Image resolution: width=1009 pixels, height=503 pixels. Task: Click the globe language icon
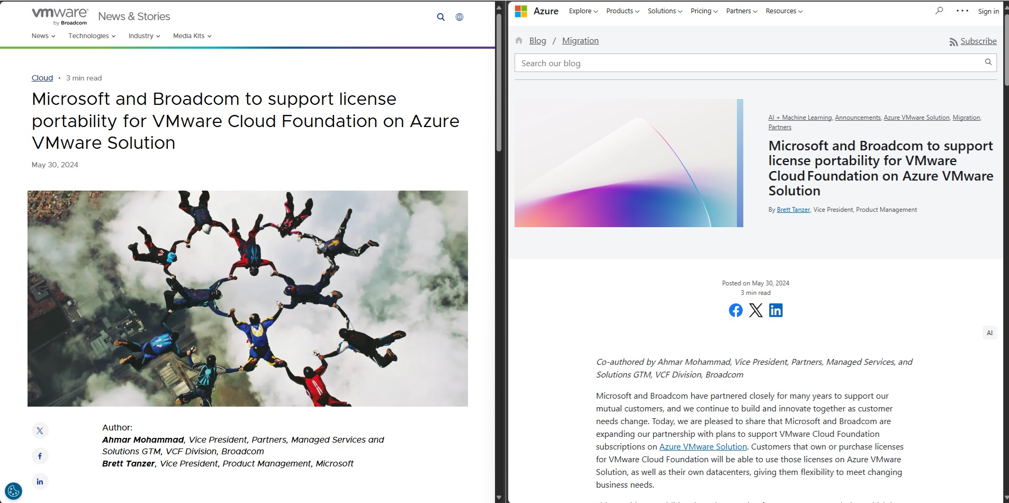pos(459,16)
